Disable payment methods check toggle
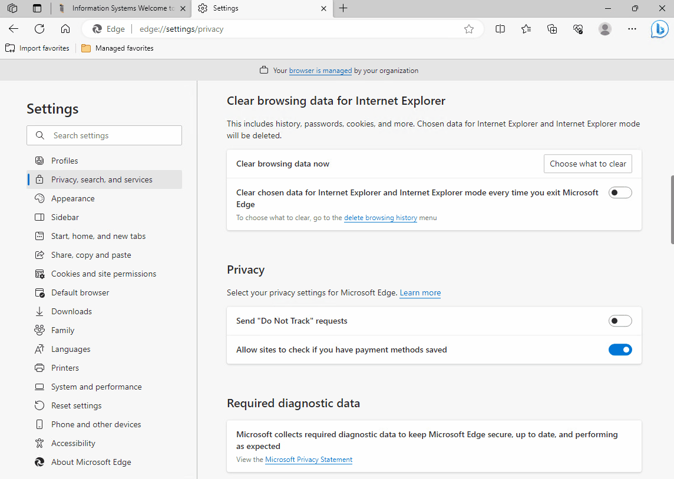 point(620,350)
